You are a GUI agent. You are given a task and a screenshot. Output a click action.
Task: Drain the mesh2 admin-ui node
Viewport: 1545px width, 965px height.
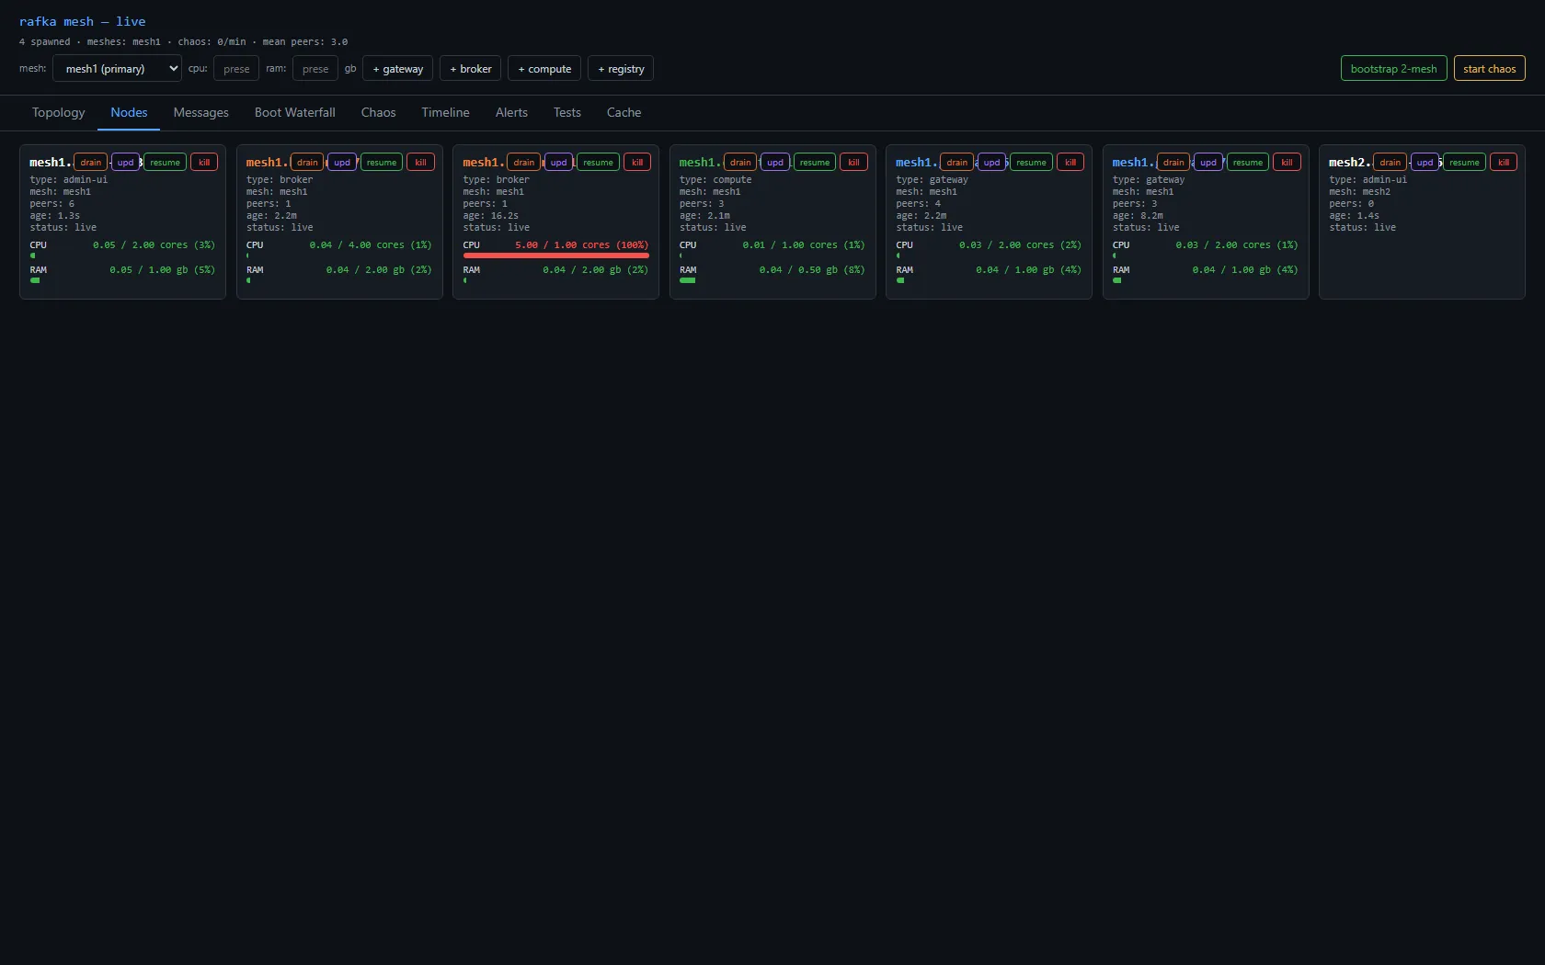point(1390,162)
